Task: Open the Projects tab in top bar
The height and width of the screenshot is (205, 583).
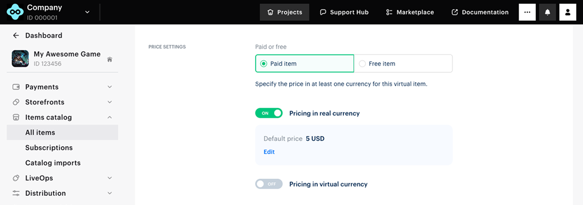Action: point(285,12)
